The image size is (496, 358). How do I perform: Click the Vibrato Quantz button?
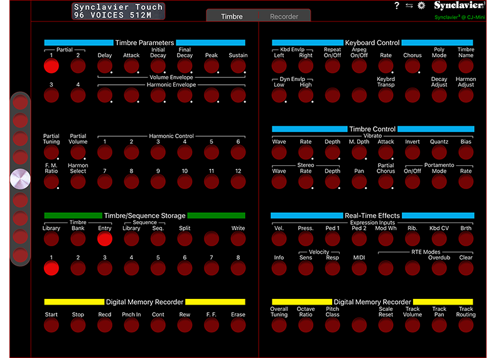439,153
